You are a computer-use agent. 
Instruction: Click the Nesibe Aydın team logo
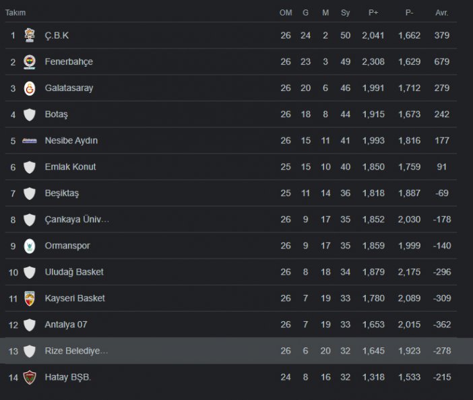click(29, 141)
